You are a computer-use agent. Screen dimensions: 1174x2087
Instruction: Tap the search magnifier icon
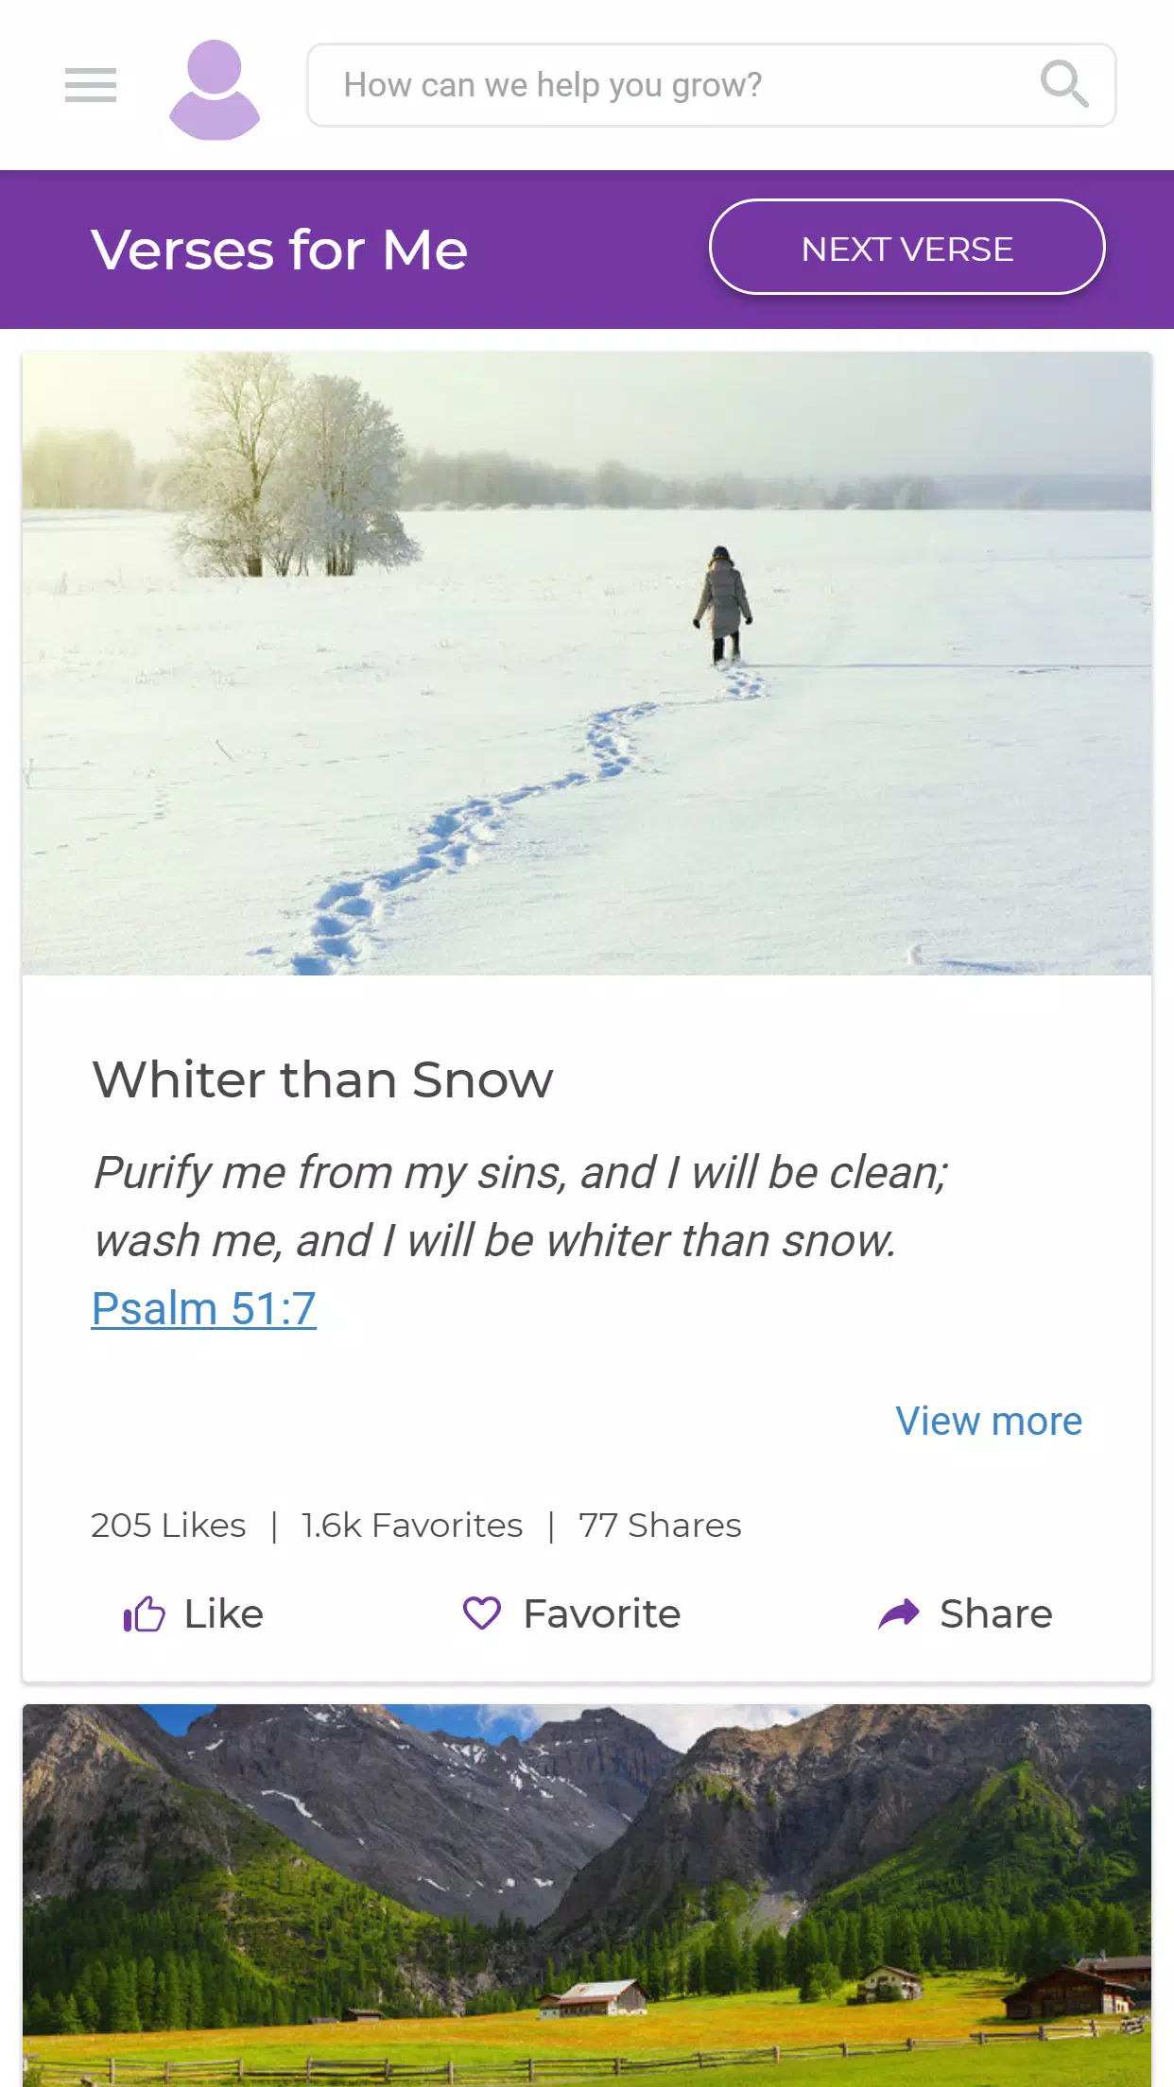pyautogui.click(x=1064, y=84)
